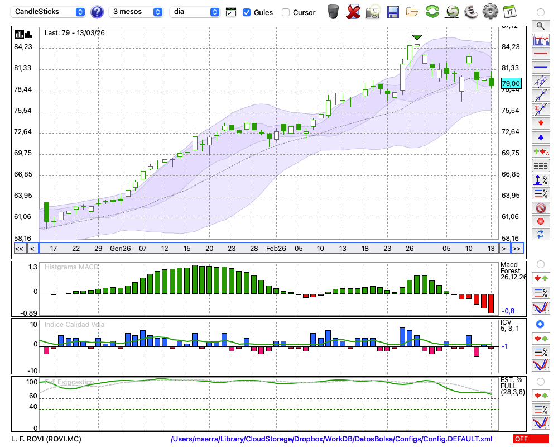Viewport: 558px width, 447px height.
Task: Click the cyan 79,00 price label
Action: point(511,83)
